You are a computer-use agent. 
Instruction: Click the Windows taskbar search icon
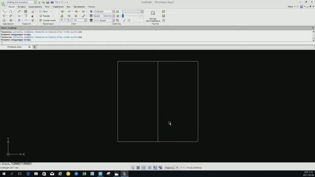[x=12, y=174]
